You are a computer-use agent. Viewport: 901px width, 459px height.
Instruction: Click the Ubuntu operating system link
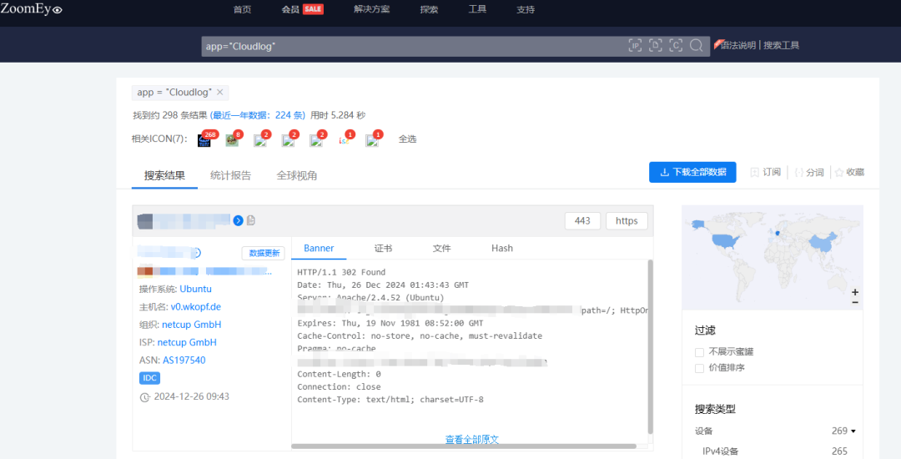[x=195, y=289]
